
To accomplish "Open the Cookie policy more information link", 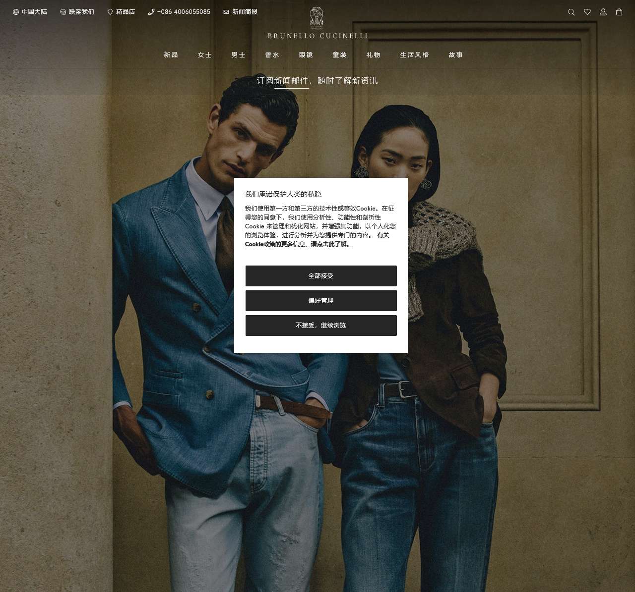I will 298,244.
